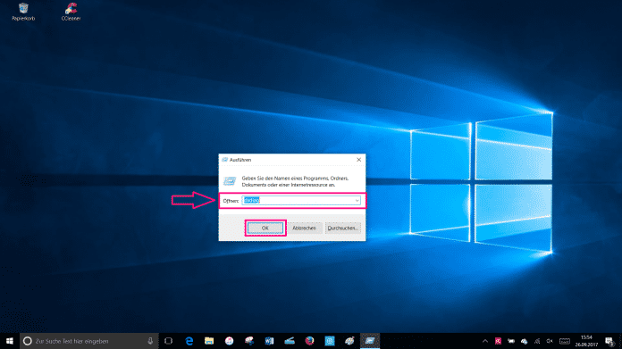Open the Snipping Tool icon beside iTunes in the taskbar
622x349 pixels.
[x=249, y=341]
